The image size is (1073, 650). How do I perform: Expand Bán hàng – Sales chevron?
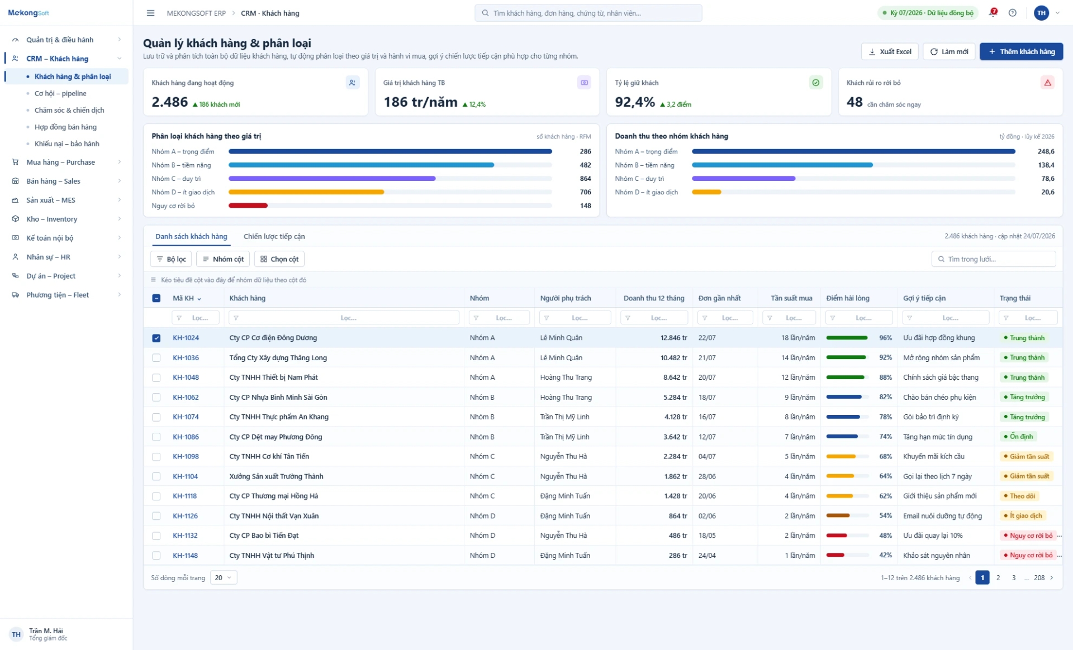(120, 181)
